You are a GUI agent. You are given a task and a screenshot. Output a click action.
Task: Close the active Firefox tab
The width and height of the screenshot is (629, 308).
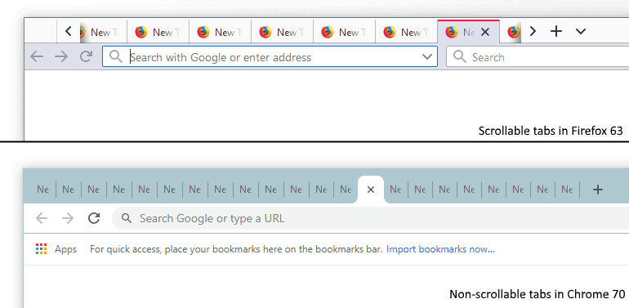(485, 32)
